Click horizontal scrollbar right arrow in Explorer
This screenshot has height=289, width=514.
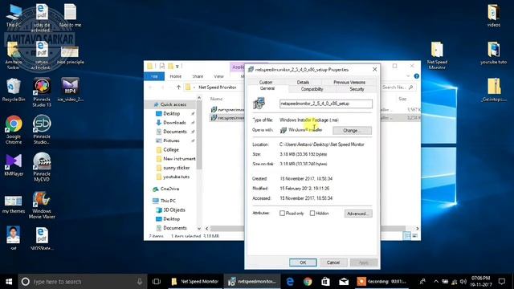418,228
